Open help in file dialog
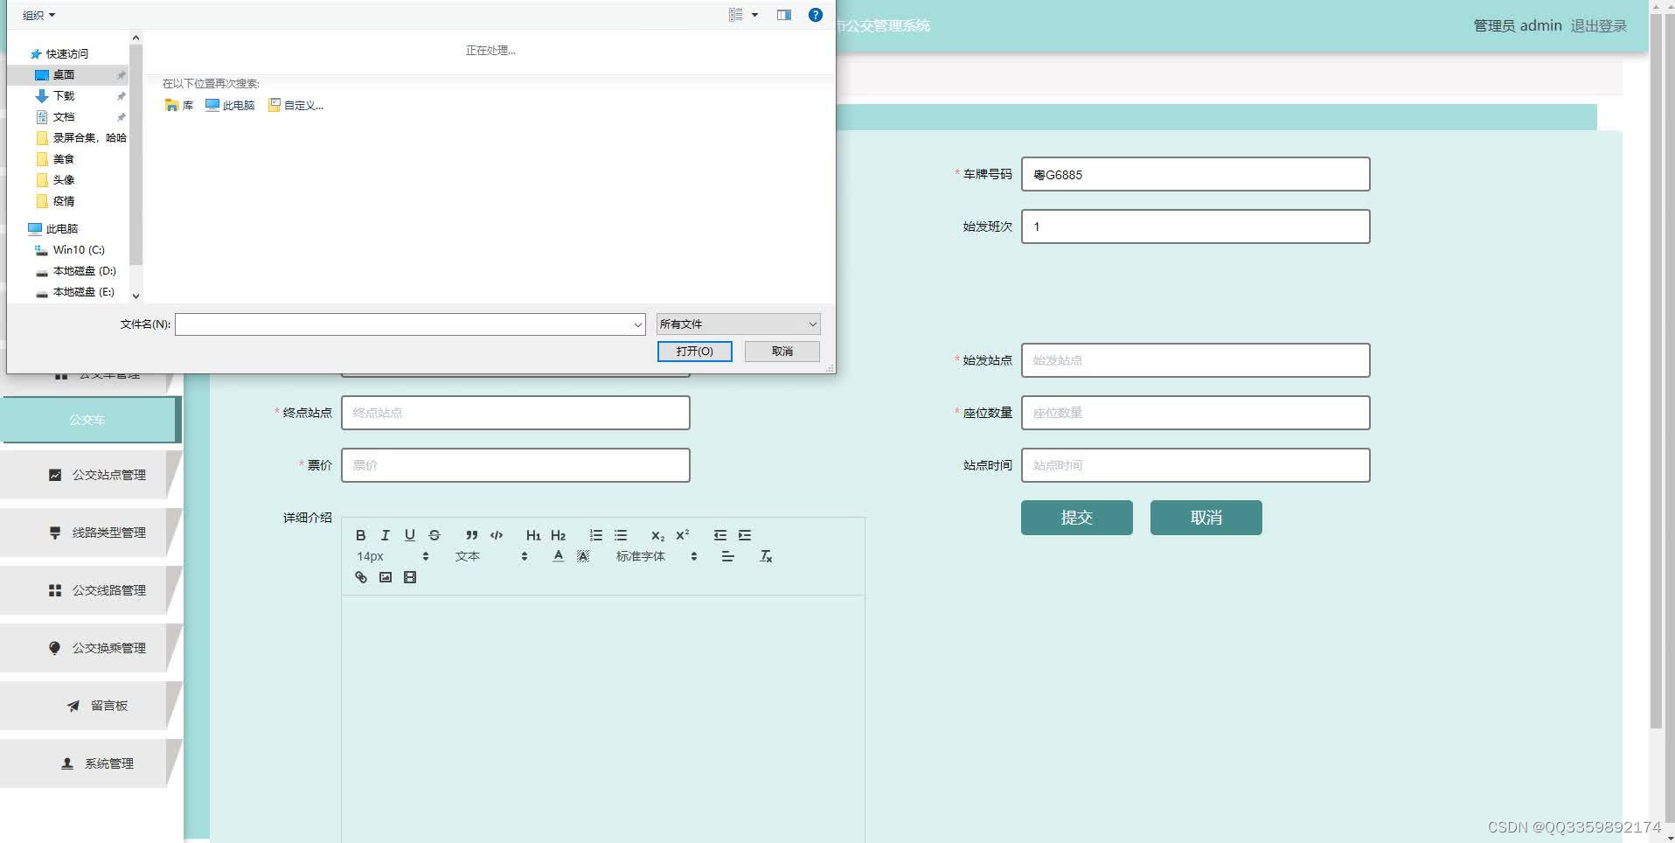The width and height of the screenshot is (1675, 843). pyautogui.click(x=816, y=15)
